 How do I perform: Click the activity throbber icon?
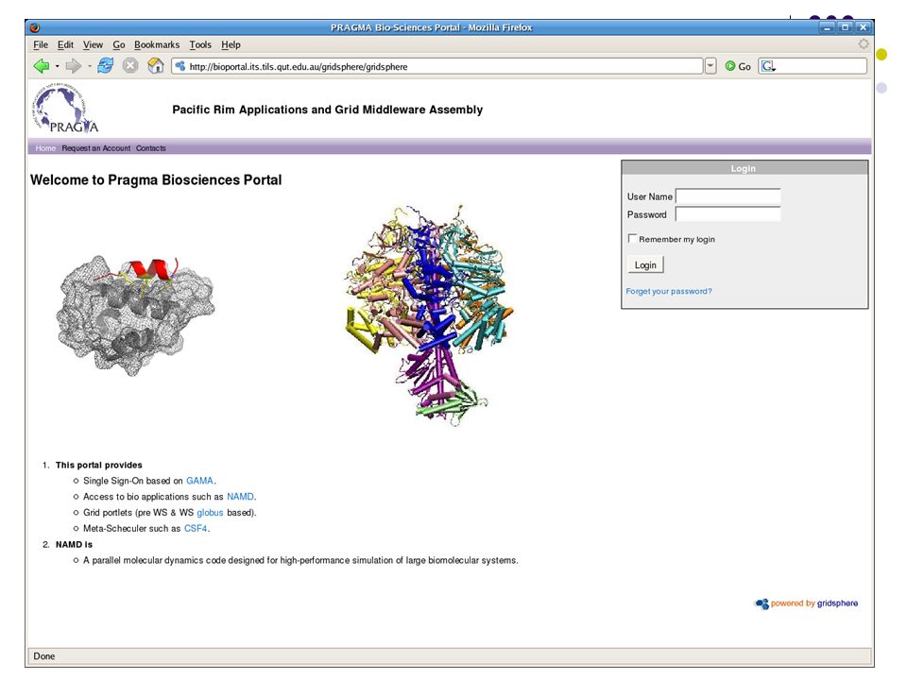(864, 44)
